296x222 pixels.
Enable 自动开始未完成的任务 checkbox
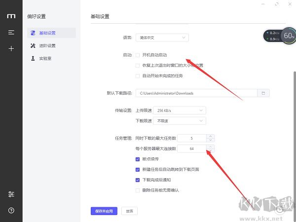pos(138,76)
